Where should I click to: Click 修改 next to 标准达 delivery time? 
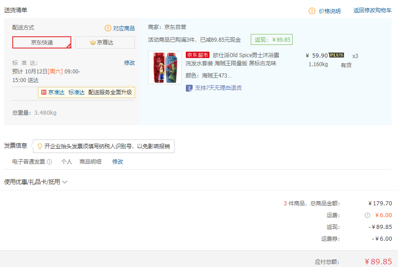(x=129, y=63)
